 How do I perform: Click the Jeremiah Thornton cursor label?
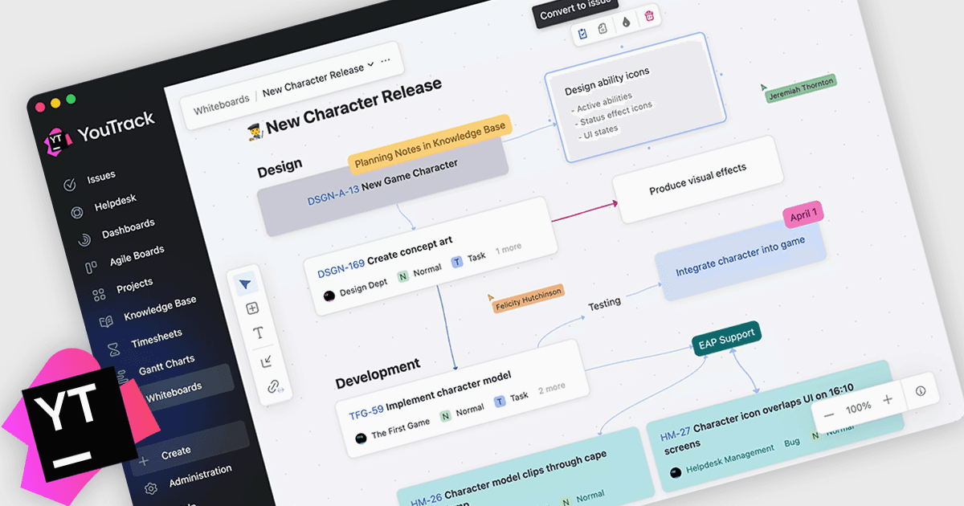(x=801, y=88)
